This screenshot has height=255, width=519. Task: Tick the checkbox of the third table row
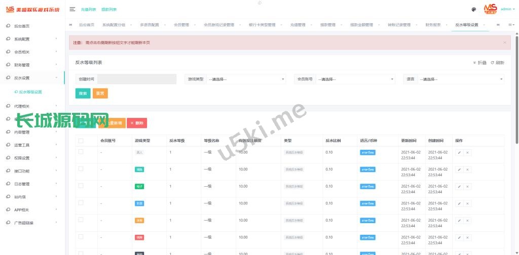(x=81, y=186)
